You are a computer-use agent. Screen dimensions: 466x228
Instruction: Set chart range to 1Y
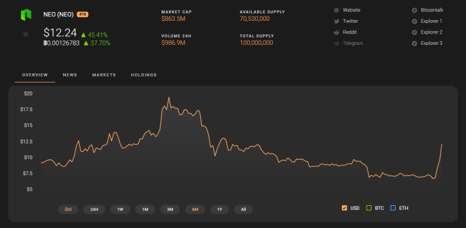[220, 209]
